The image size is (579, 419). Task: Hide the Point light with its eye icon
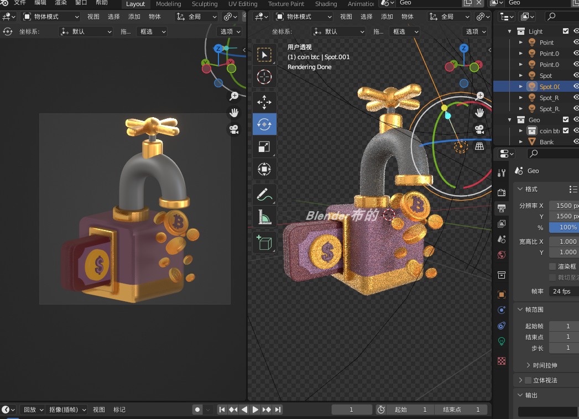pyautogui.click(x=576, y=42)
